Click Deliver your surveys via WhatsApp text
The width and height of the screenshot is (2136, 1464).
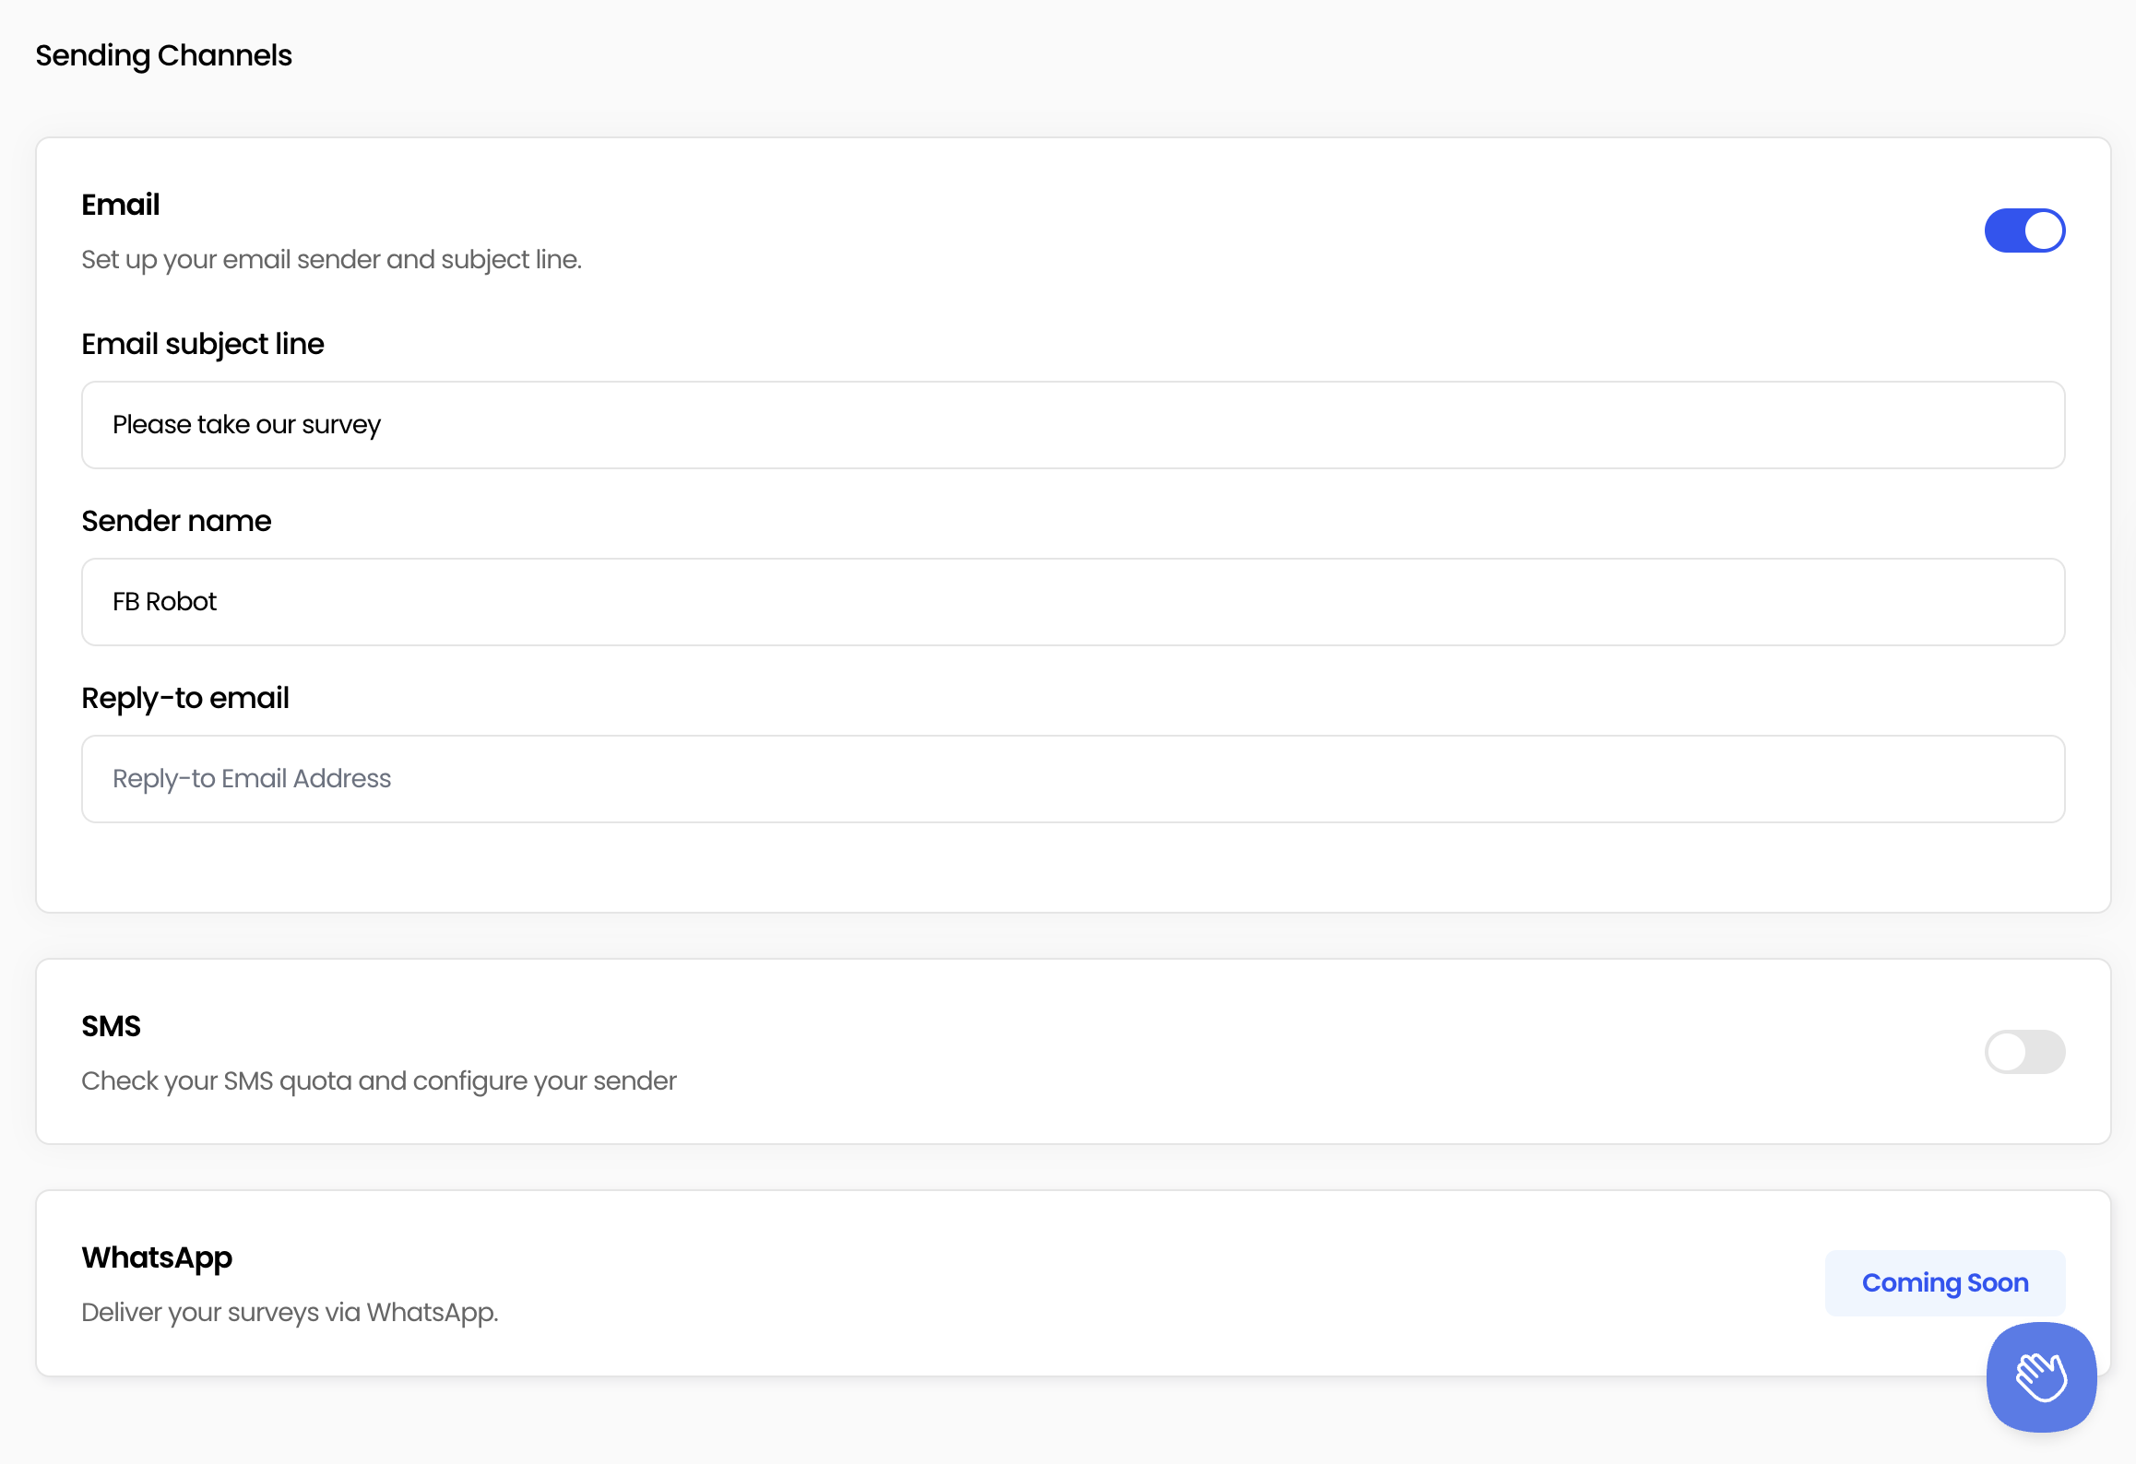[x=289, y=1311]
